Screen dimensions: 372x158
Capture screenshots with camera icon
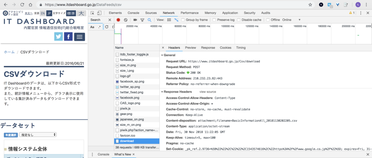(x=135, y=20)
